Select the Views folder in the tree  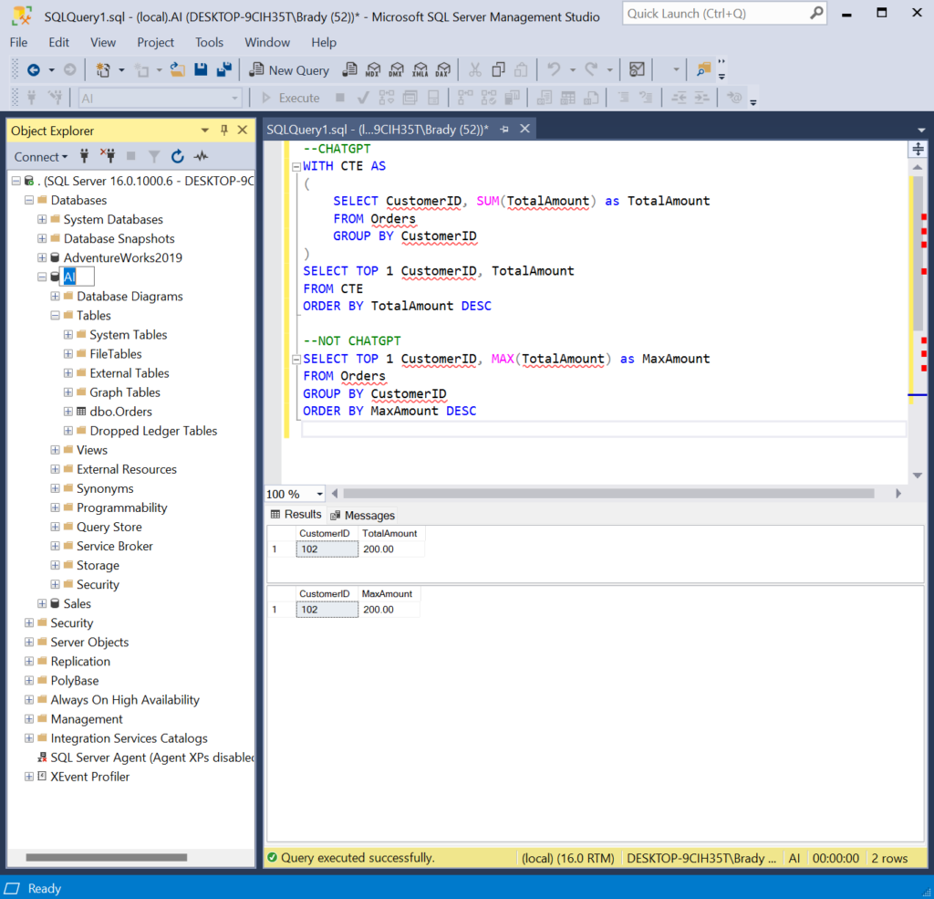coord(92,450)
